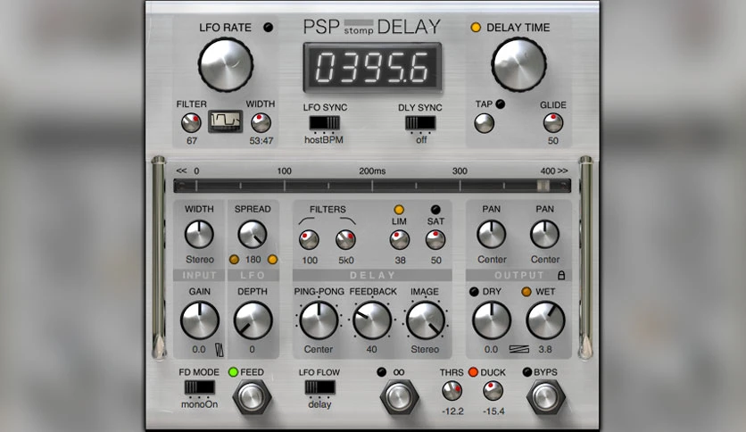Click the right PAN Center knob
Screen dimensions: 746x432
pos(544,235)
